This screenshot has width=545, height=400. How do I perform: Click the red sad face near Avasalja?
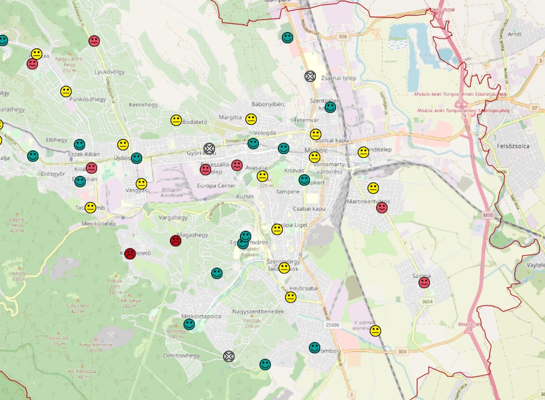[237, 165]
